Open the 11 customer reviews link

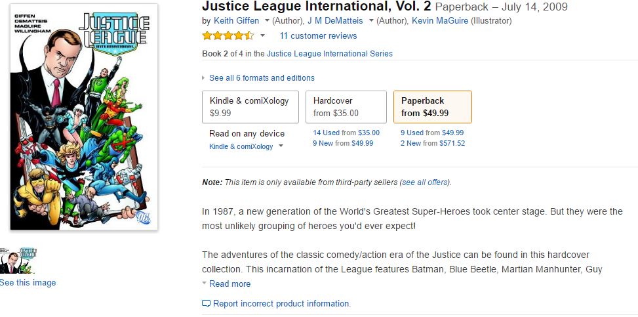[318, 35]
